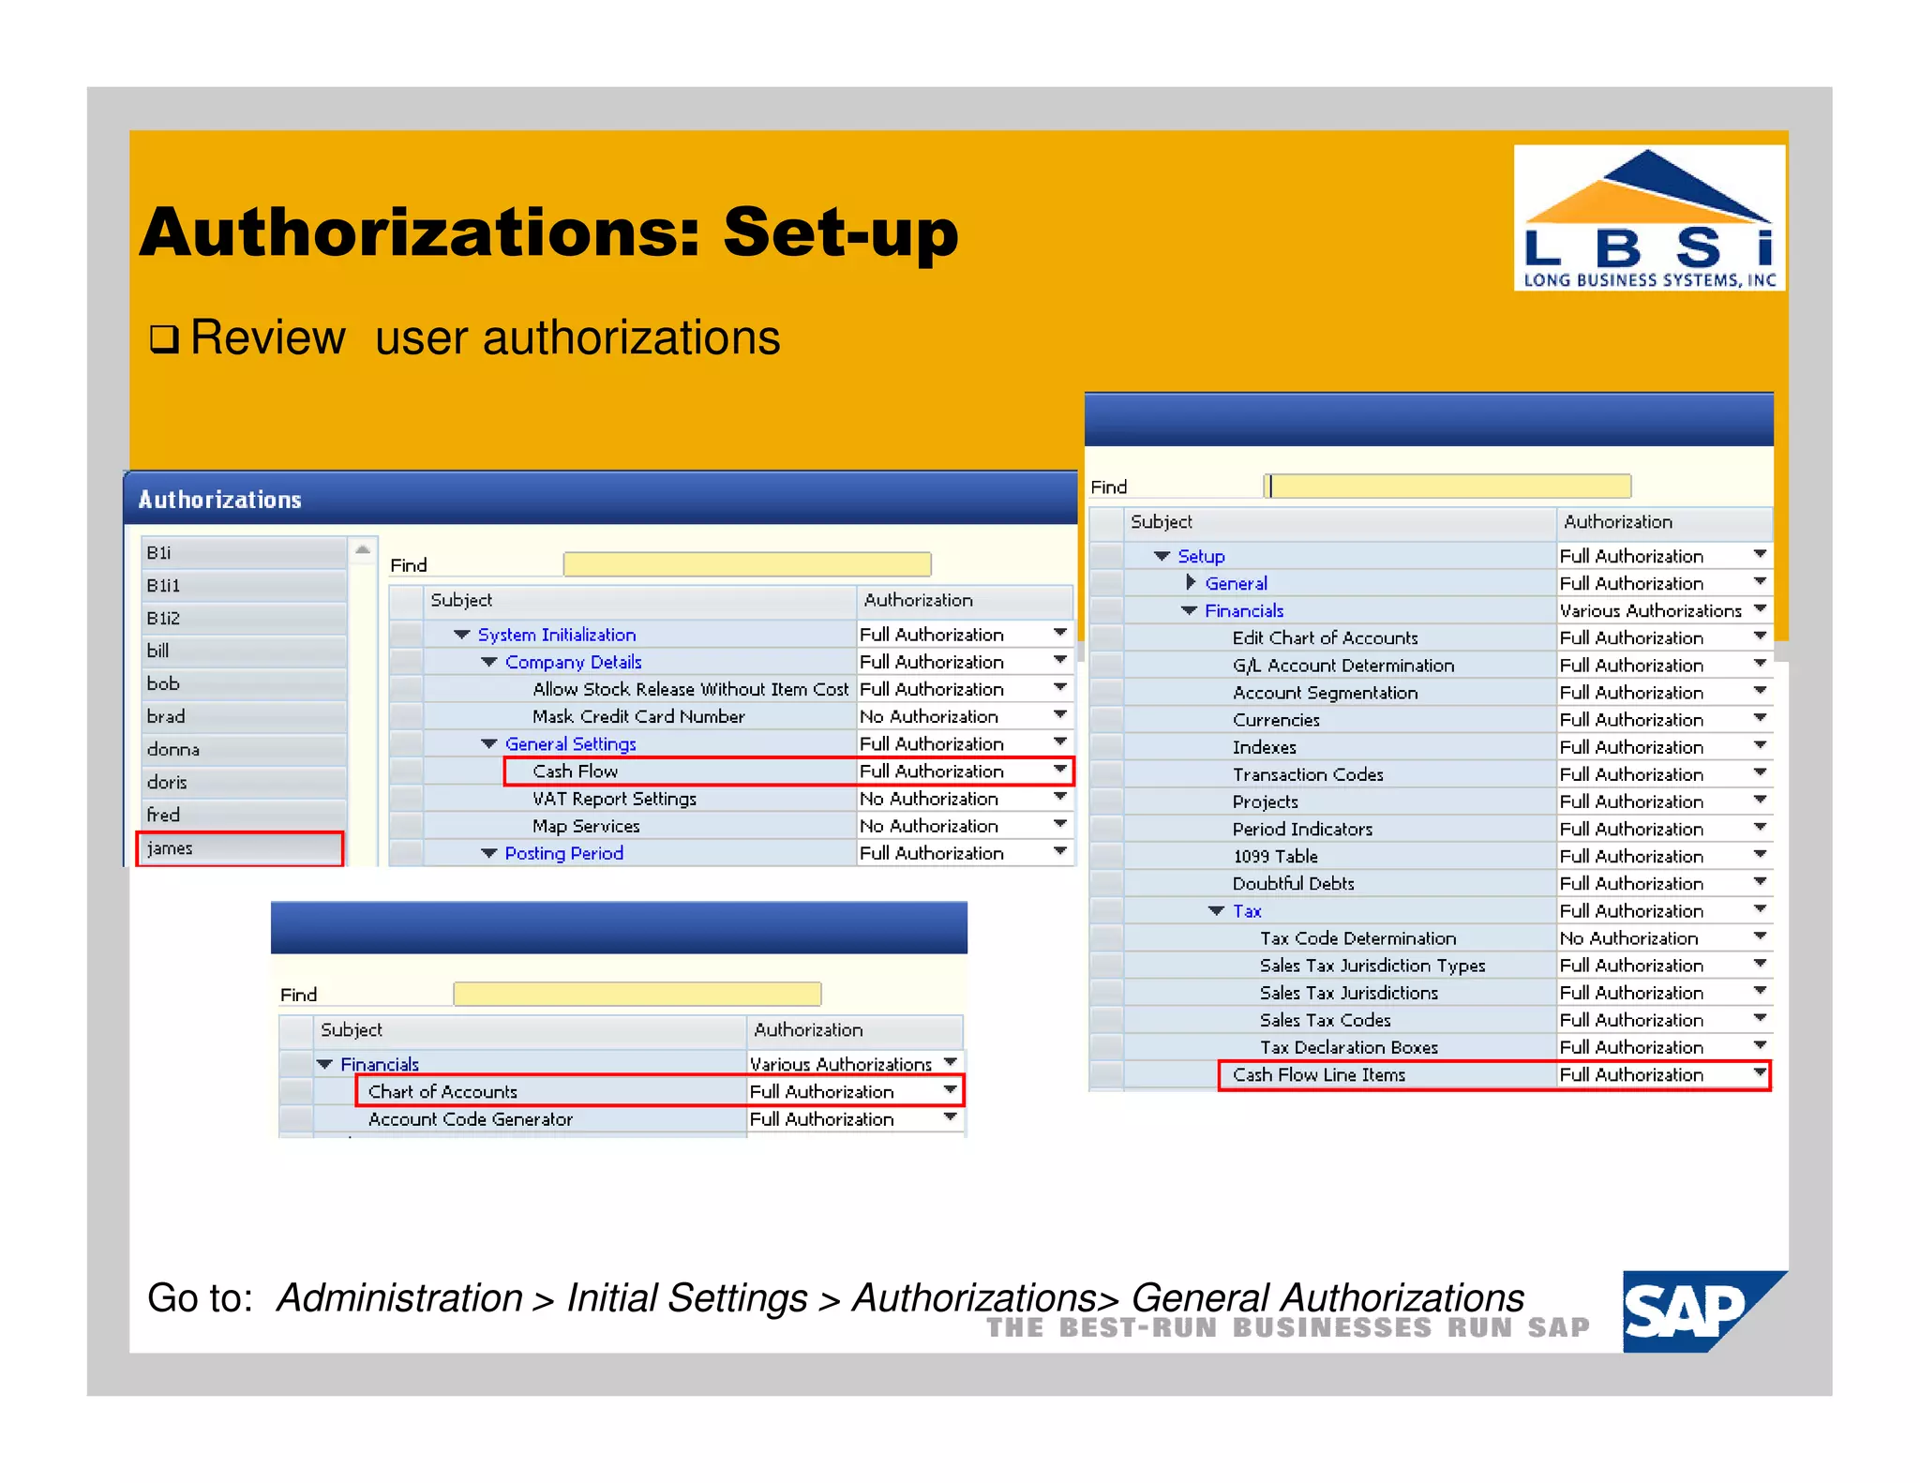This screenshot has width=1920, height=1483.
Task: Collapse Financials node in the Setup tree
Action: (x=1190, y=610)
